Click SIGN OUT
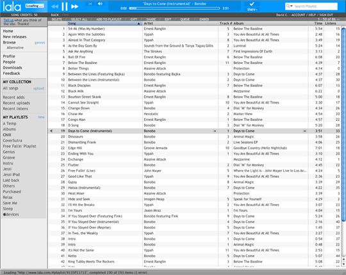Image resolution: width=346 pixels, height=275 pixels. [x=326, y=15]
